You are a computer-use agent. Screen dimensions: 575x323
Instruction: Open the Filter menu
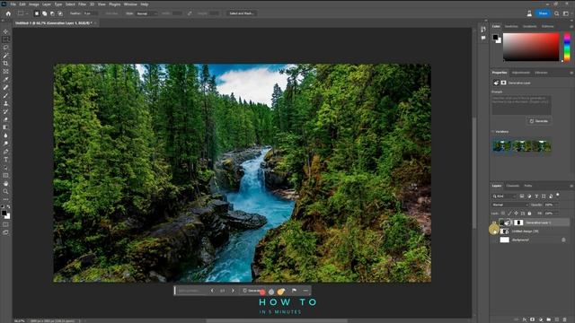coord(82,4)
